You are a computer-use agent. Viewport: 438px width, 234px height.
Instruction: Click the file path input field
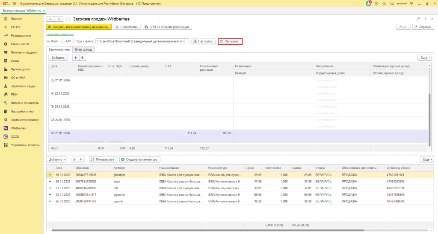click(140, 41)
